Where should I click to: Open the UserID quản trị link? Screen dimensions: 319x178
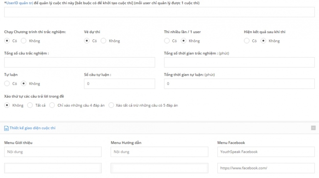click(x=19, y=3)
